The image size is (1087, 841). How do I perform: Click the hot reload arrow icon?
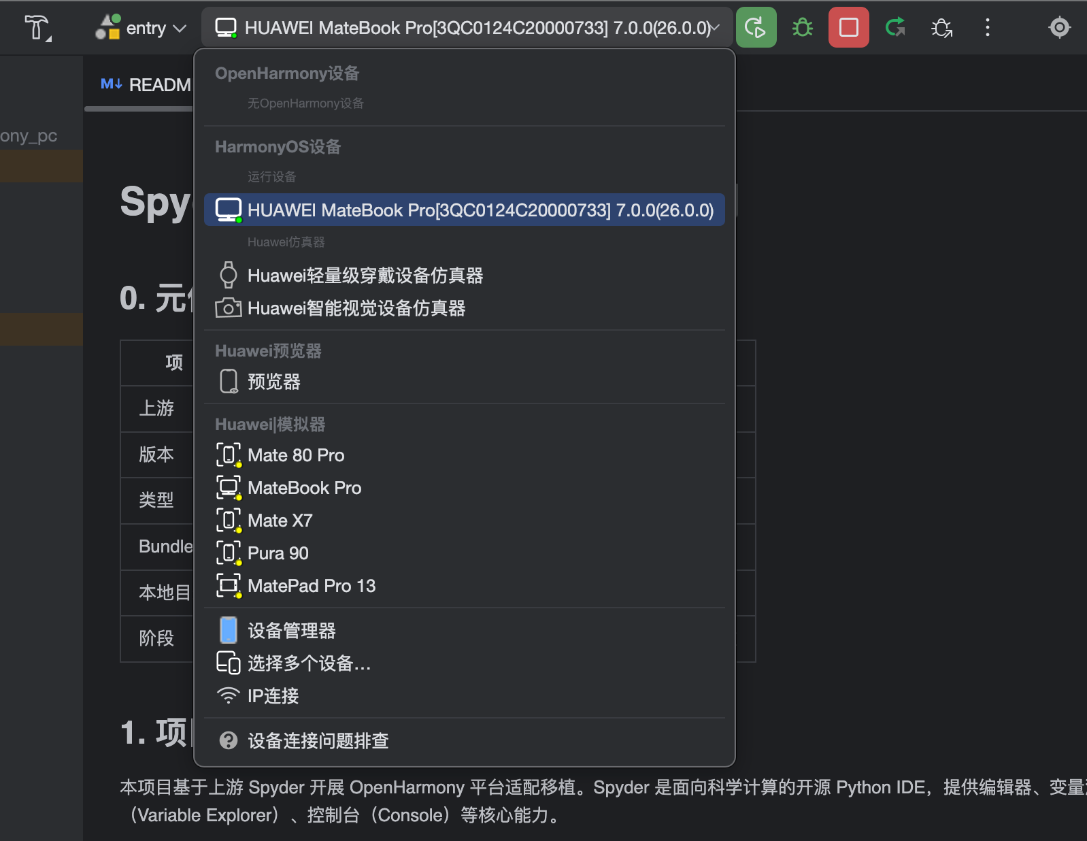click(x=895, y=28)
